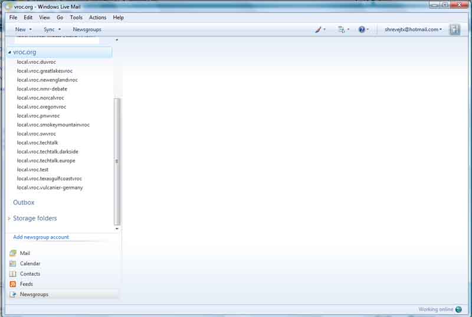
Task: Open the menus icon dropdown arrow
Action: tap(348, 30)
